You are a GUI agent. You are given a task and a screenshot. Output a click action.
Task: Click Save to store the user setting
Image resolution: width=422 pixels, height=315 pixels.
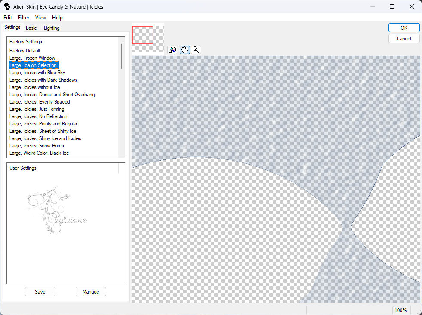(40, 291)
